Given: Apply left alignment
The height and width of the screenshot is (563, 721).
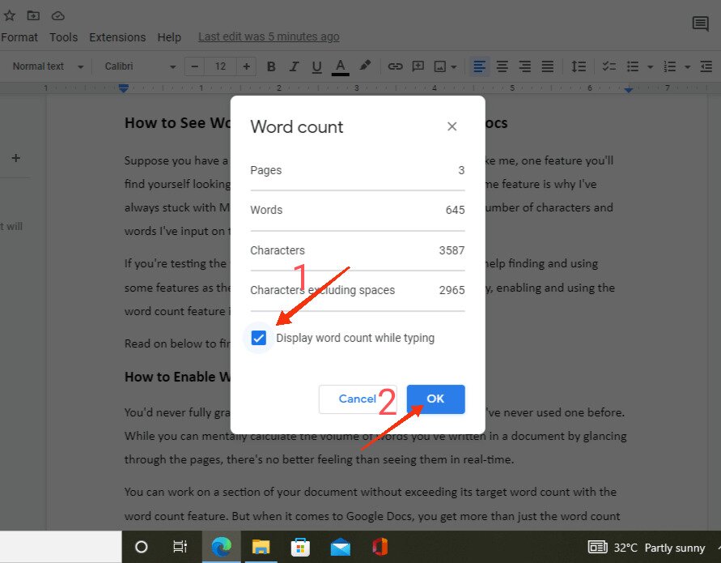Looking at the screenshot, I should 479,66.
